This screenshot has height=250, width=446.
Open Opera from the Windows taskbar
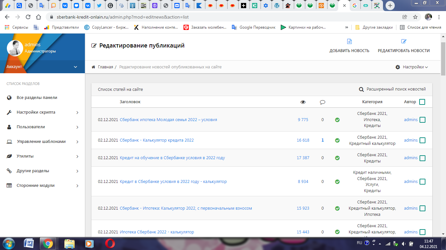coord(110,243)
